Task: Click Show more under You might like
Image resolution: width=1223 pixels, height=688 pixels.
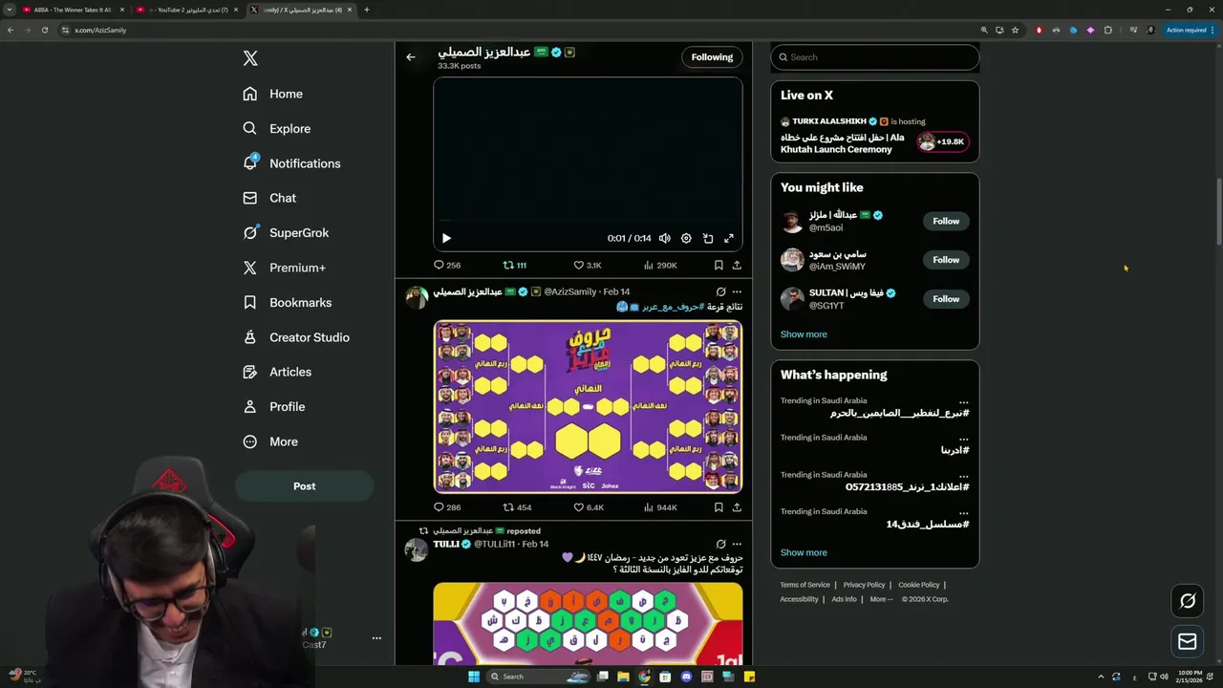Action: (x=804, y=334)
